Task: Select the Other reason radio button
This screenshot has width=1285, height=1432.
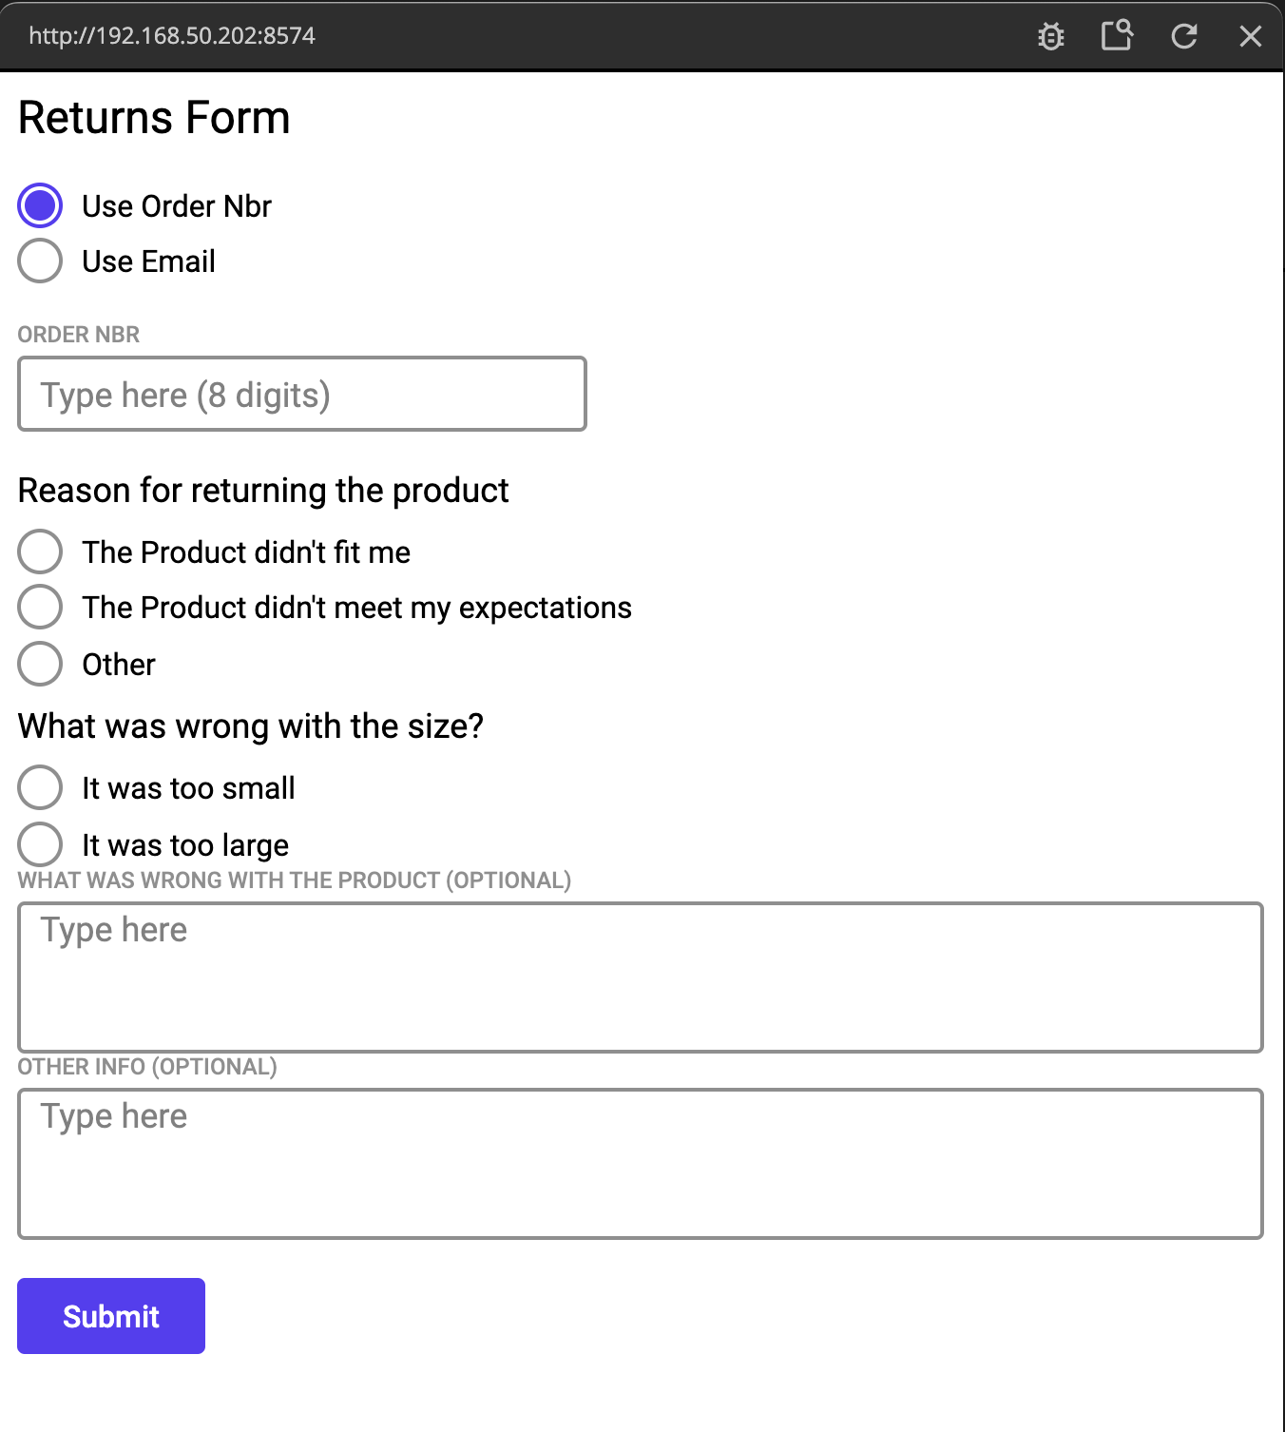Action: pyautogui.click(x=40, y=664)
